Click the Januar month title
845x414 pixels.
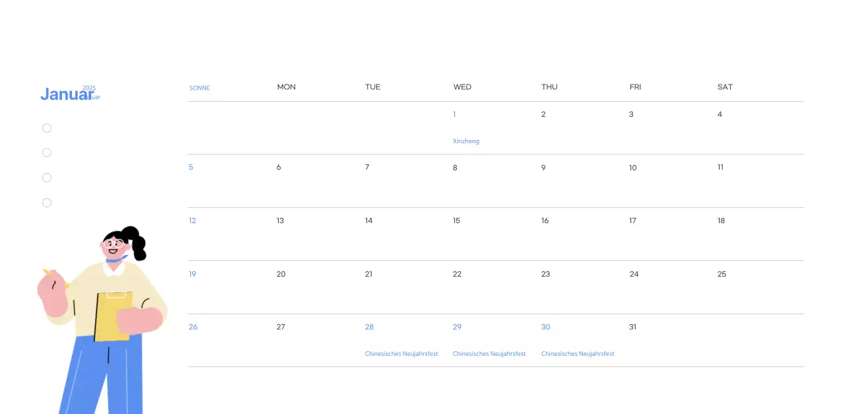pyautogui.click(x=65, y=95)
